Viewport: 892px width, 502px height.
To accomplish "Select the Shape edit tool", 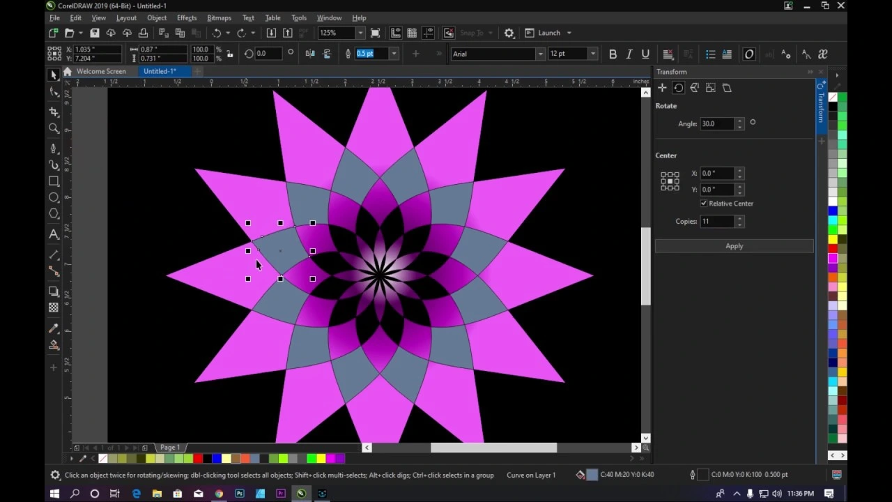I will coord(54,93).
